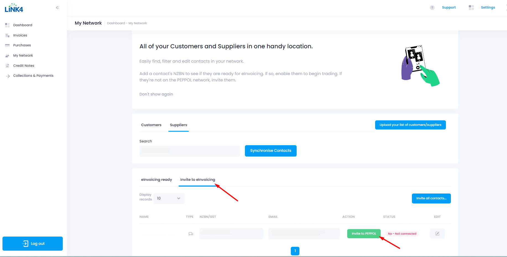
Task: Open the Display records dropdown
Action: point(169,198)
